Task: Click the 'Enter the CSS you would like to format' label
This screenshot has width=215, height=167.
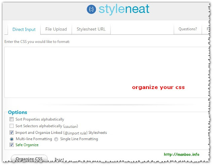Action: (37, 41)
